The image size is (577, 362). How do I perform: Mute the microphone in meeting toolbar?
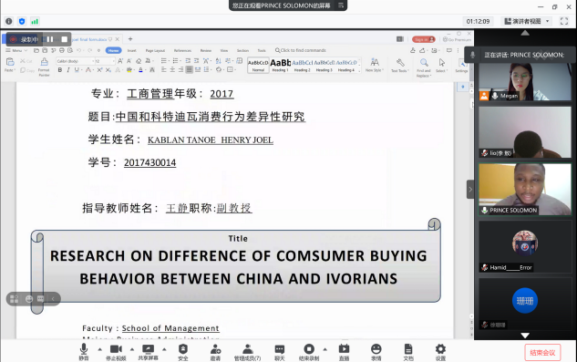click(x=84, y=352)
